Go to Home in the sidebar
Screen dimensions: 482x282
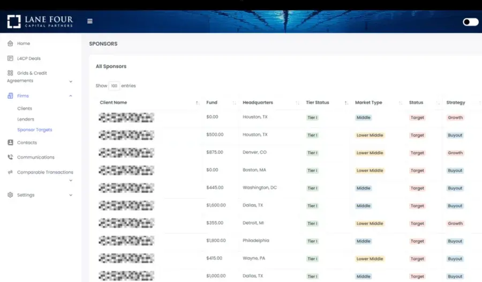point(24,43)
